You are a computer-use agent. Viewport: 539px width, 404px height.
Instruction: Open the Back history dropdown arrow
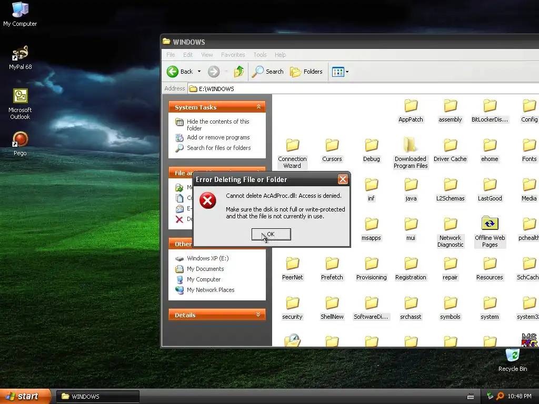click(199, 72)
